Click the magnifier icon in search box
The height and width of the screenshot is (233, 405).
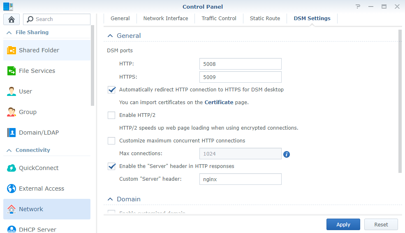click(x=30, y=19)
